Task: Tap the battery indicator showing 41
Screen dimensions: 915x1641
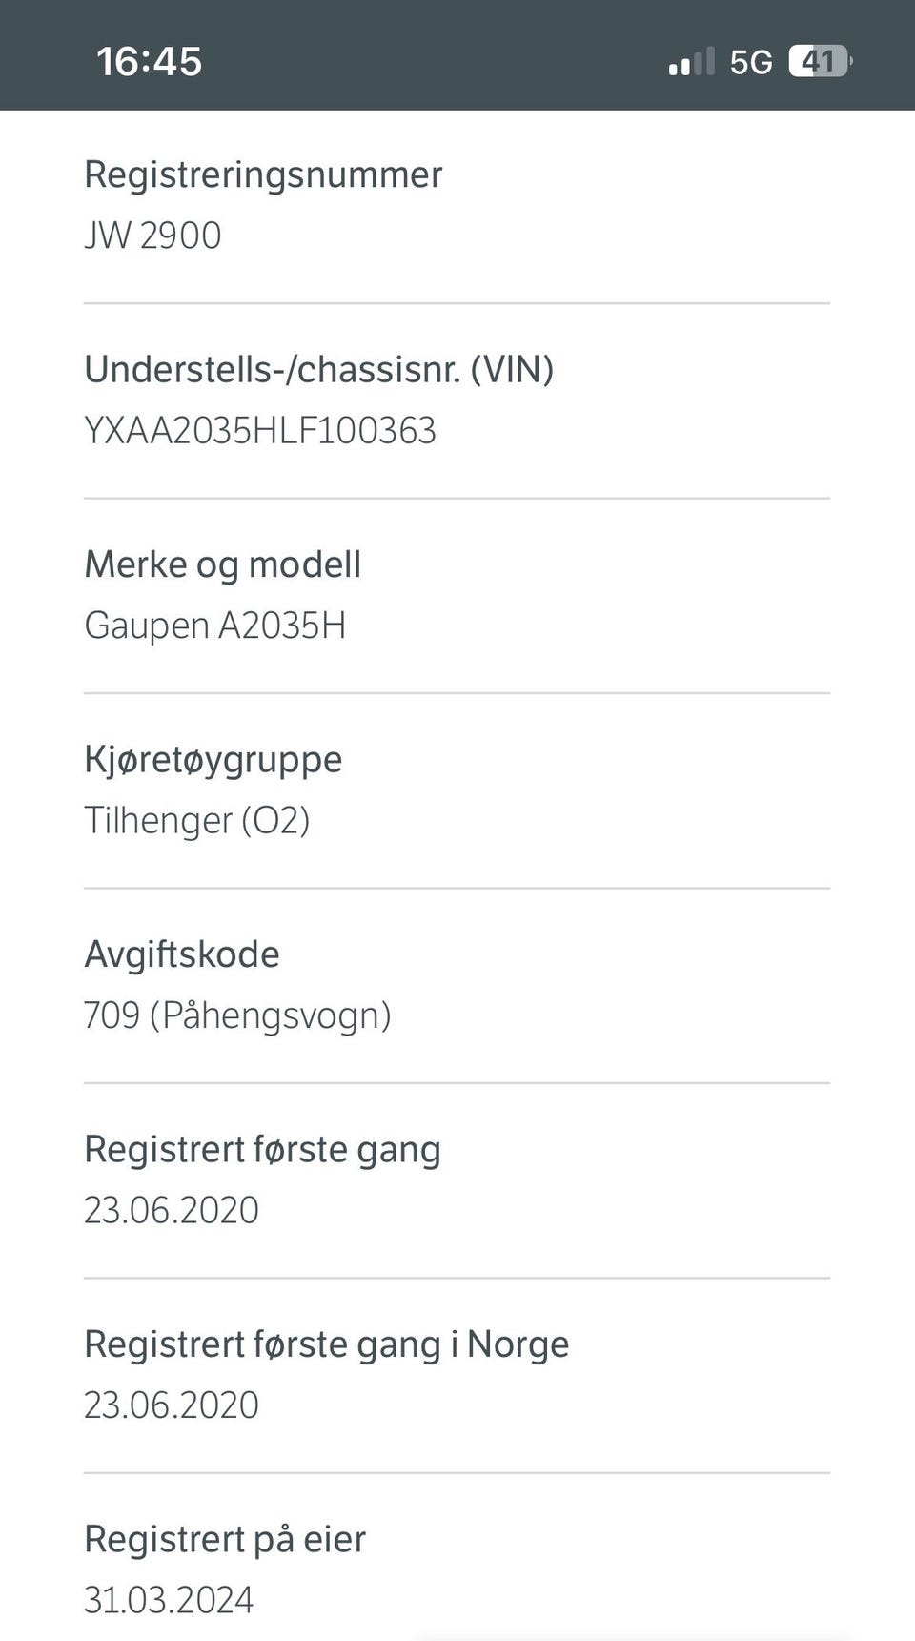Action: [818, 60]
